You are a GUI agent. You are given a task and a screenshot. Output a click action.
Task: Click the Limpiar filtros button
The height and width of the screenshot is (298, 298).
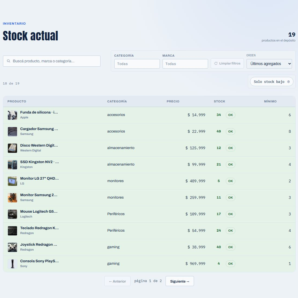(x=227, y=63)
